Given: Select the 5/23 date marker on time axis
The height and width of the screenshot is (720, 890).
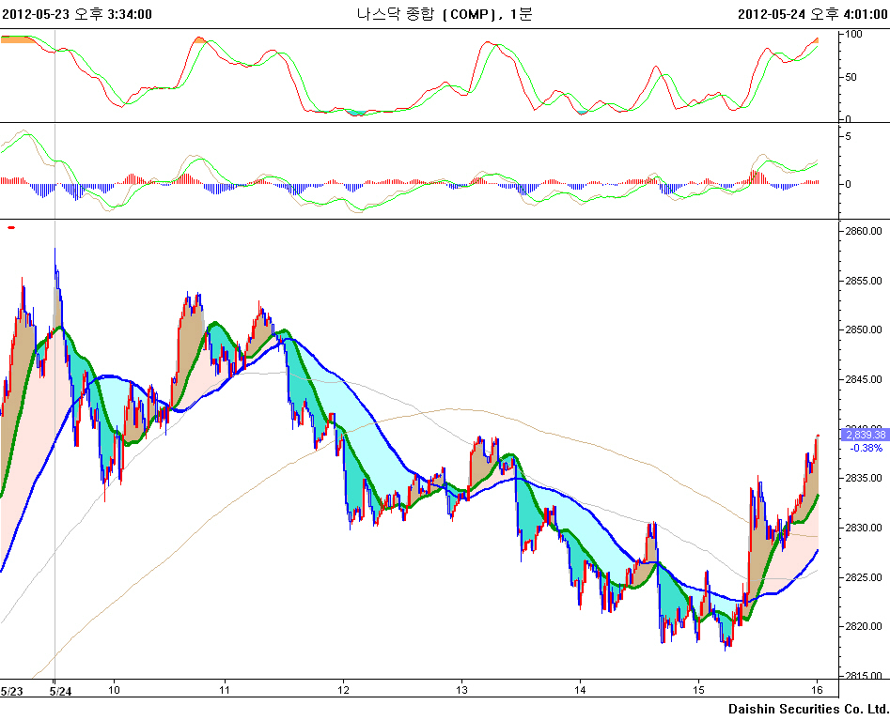Looking at the screenshot, I should point(12,691).
